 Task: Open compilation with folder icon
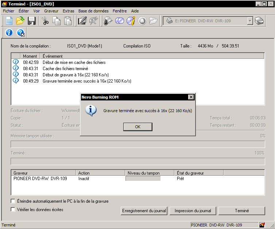click(x=20, y=21)
